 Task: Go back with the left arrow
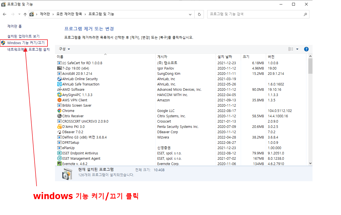pos(4,14)
